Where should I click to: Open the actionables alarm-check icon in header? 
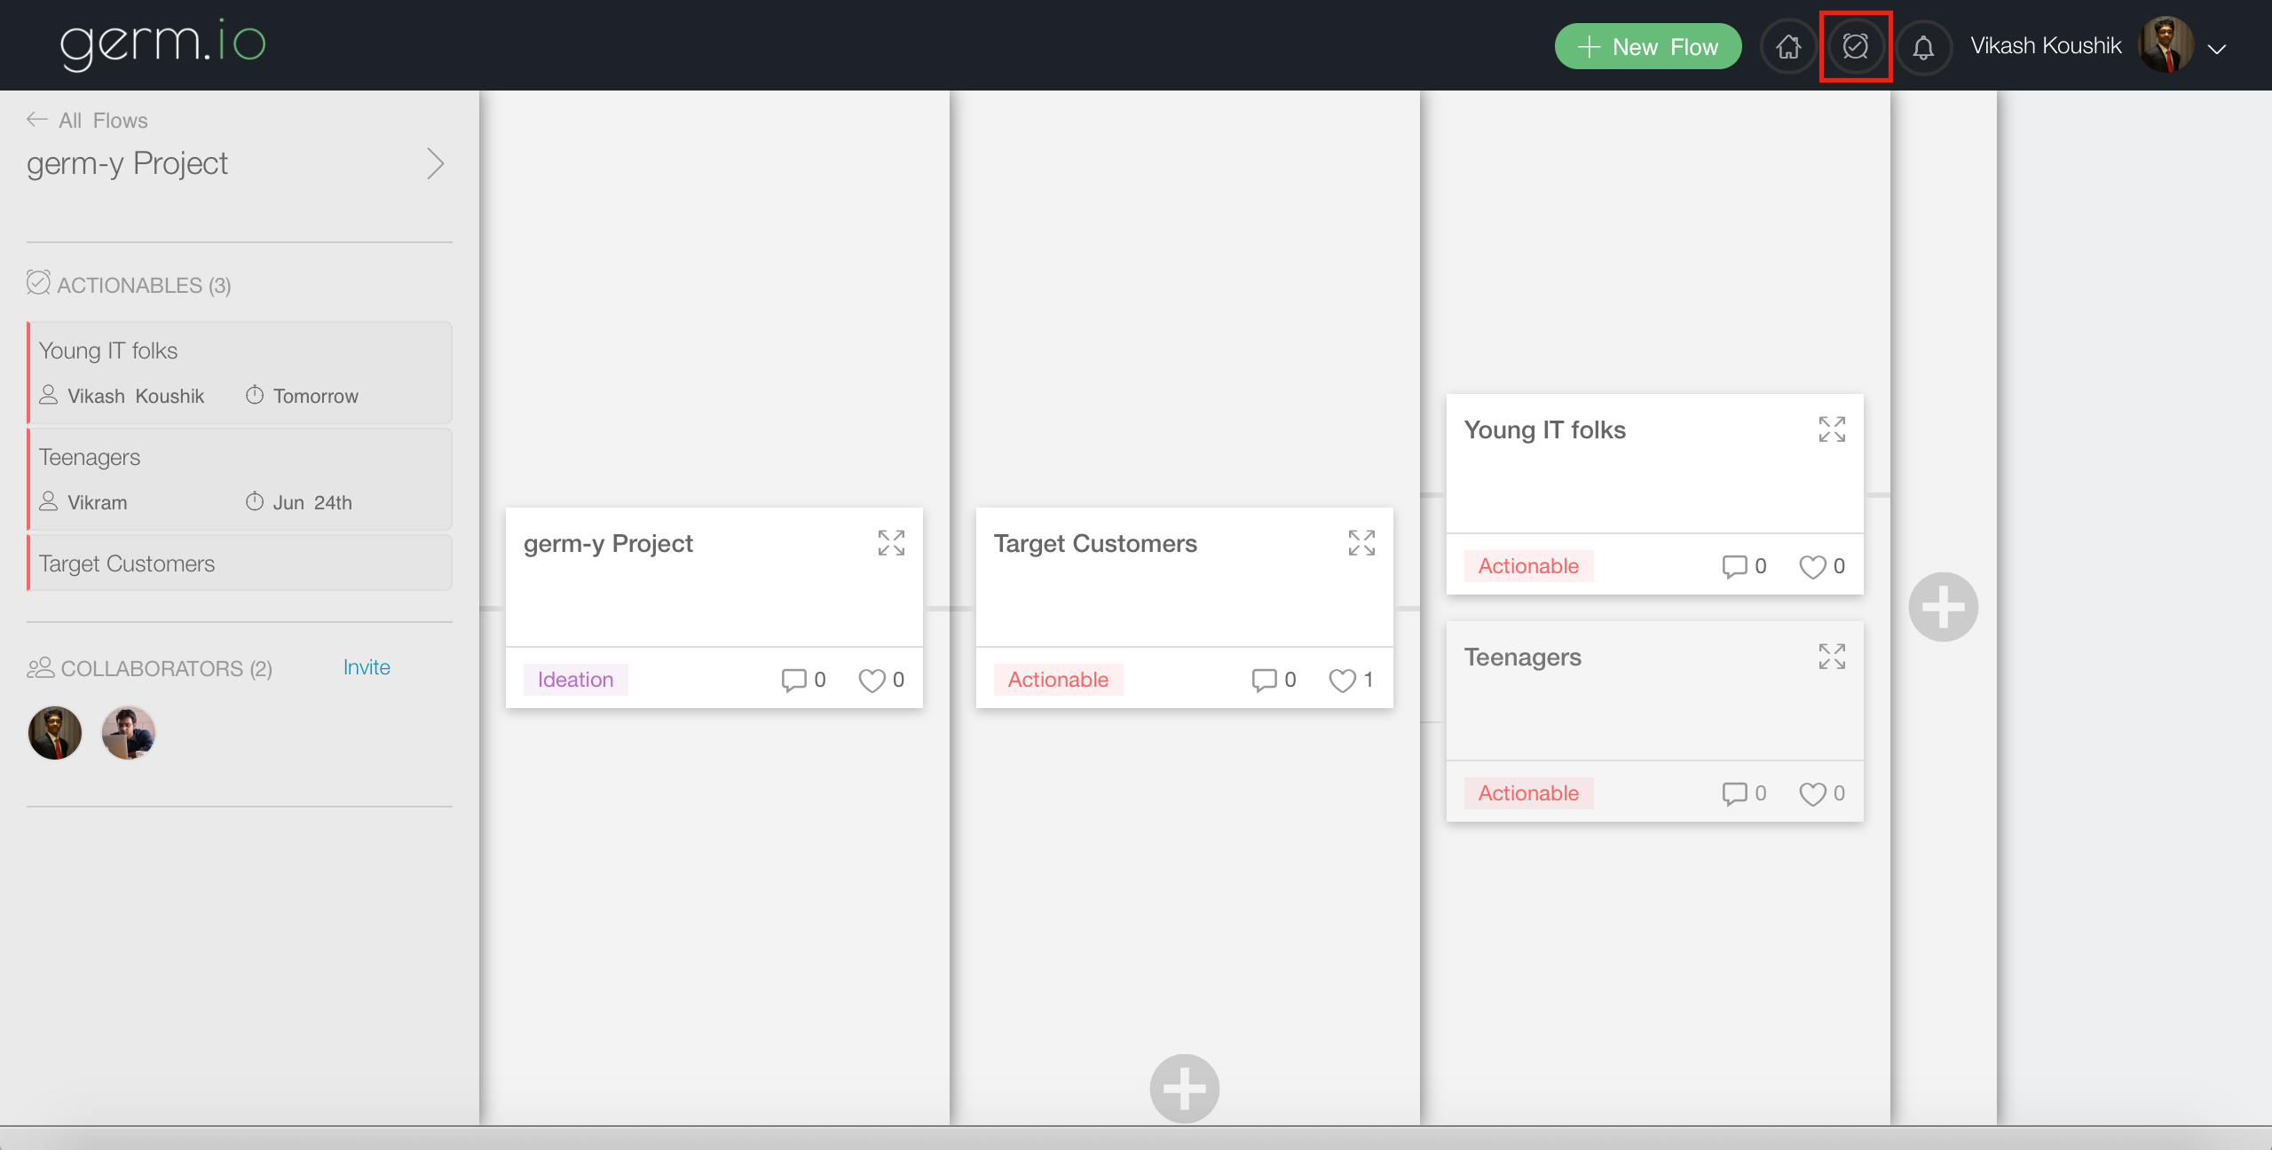tap(1855, 46)
